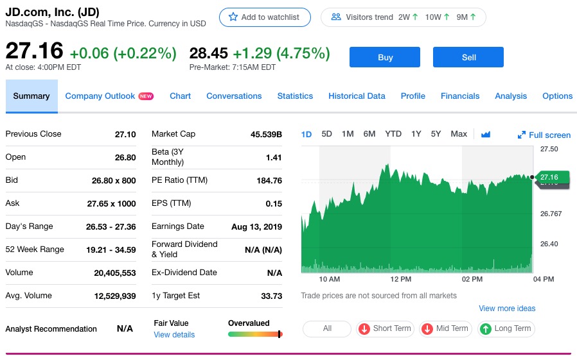The height and width of the screenshot is (356, 577).
Task: Click the 10W upward trend arrow
Action: (447, 17)
